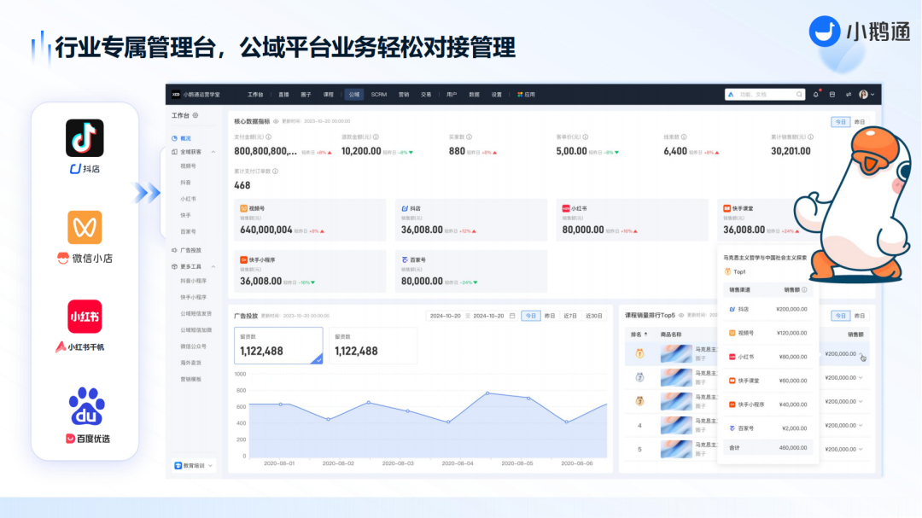The width and height of the screenshot is (922, 518).
Task: Open the 应用 top nav item
Action: tap(526, 94)
